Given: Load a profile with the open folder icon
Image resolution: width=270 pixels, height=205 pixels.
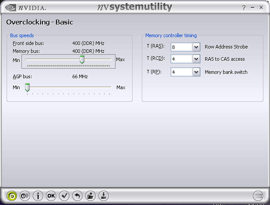Looking at the screenshot, I should coord(91,196).
